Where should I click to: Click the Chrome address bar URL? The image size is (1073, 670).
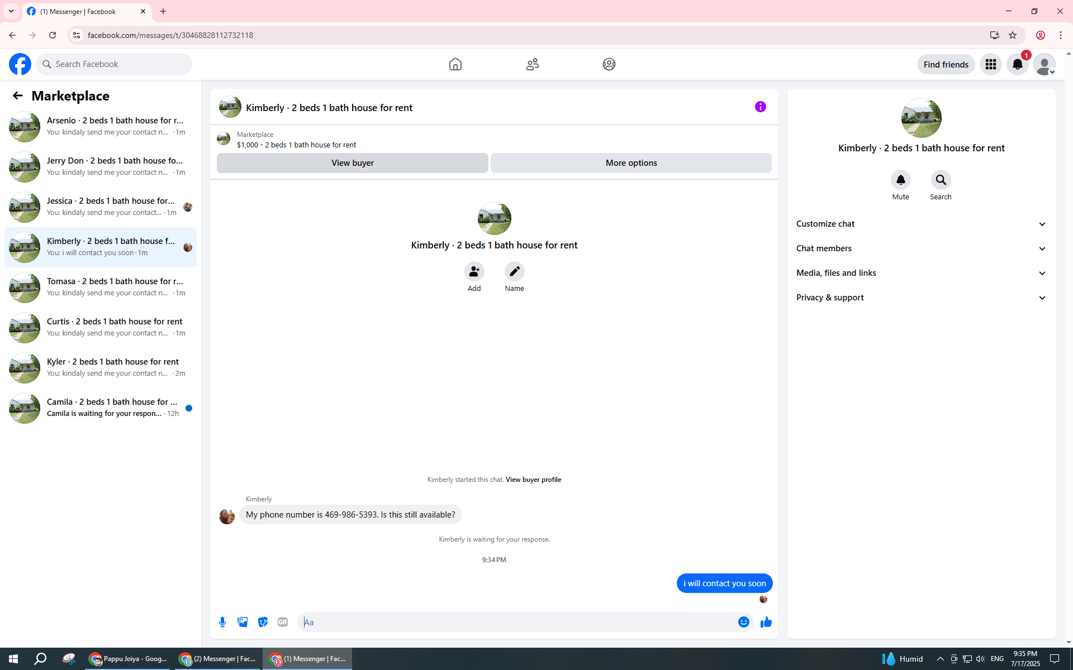[x=170, y=35]
